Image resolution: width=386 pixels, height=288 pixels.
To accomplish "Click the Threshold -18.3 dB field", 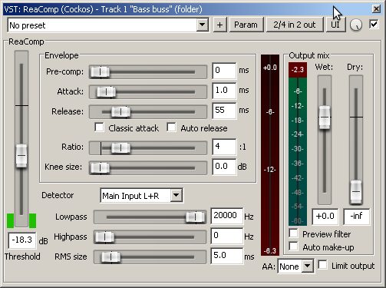I will pos(22,240).
